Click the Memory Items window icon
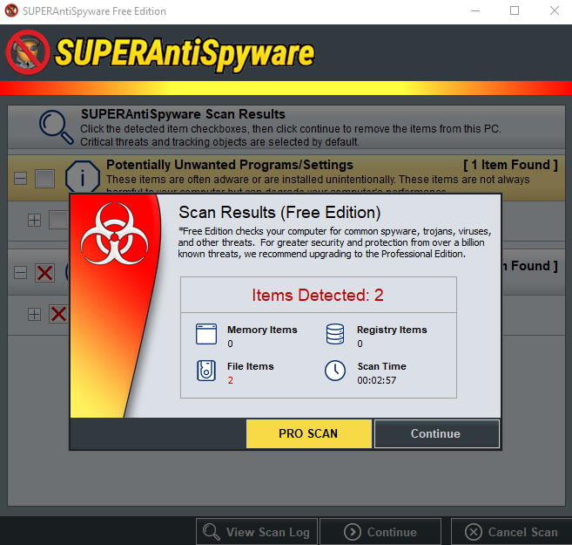The image size is (572, 545). click(206, 334)
